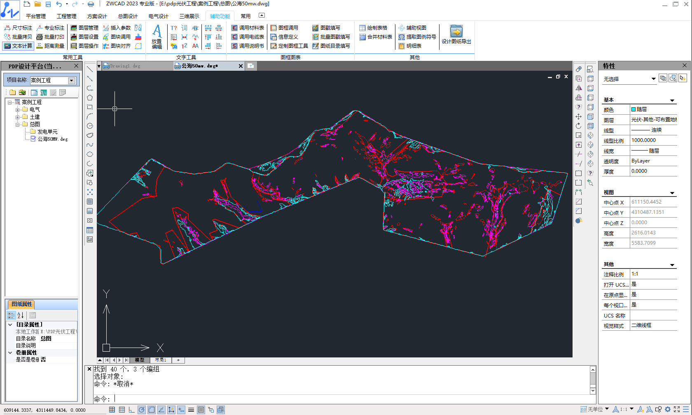Click the mirror tool in modify toolbar
This screenshot has width=692, height=415.
point(579,88)
